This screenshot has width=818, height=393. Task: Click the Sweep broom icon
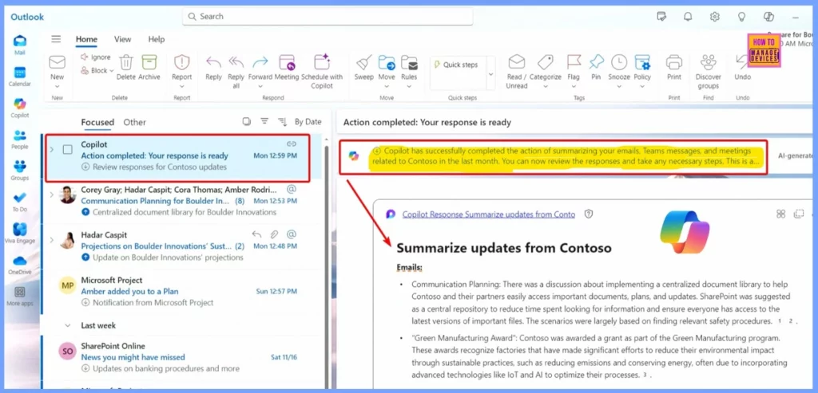(364, 68)
